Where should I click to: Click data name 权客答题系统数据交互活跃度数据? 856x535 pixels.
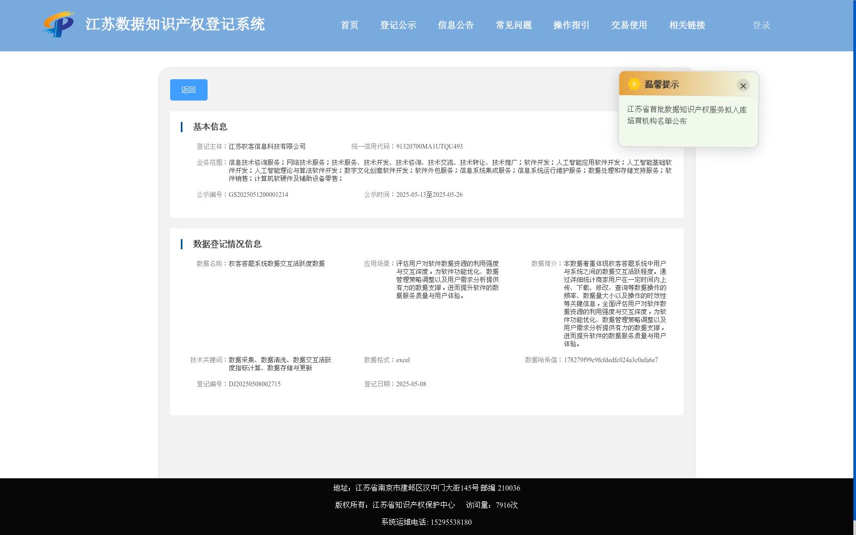coord(277,264)
